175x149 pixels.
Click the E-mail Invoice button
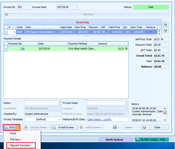click(64, 127)
